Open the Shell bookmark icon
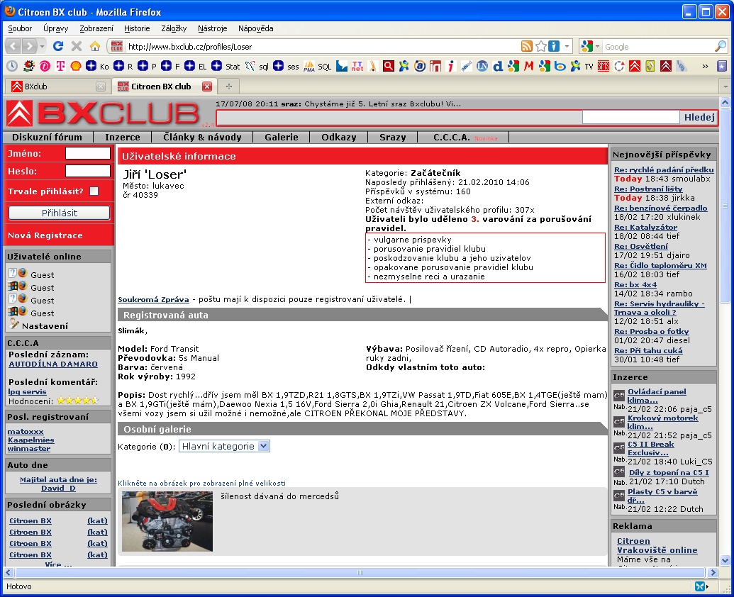The width and height of the screenshot is (734, 597). tap(76, 67)
